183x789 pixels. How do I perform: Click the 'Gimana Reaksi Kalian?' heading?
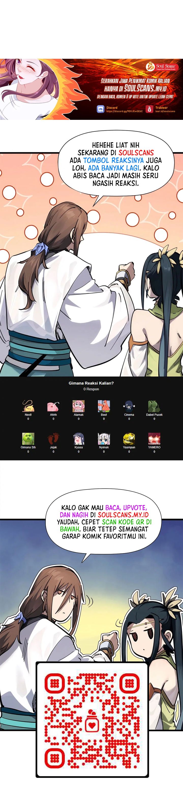point(91,383)
